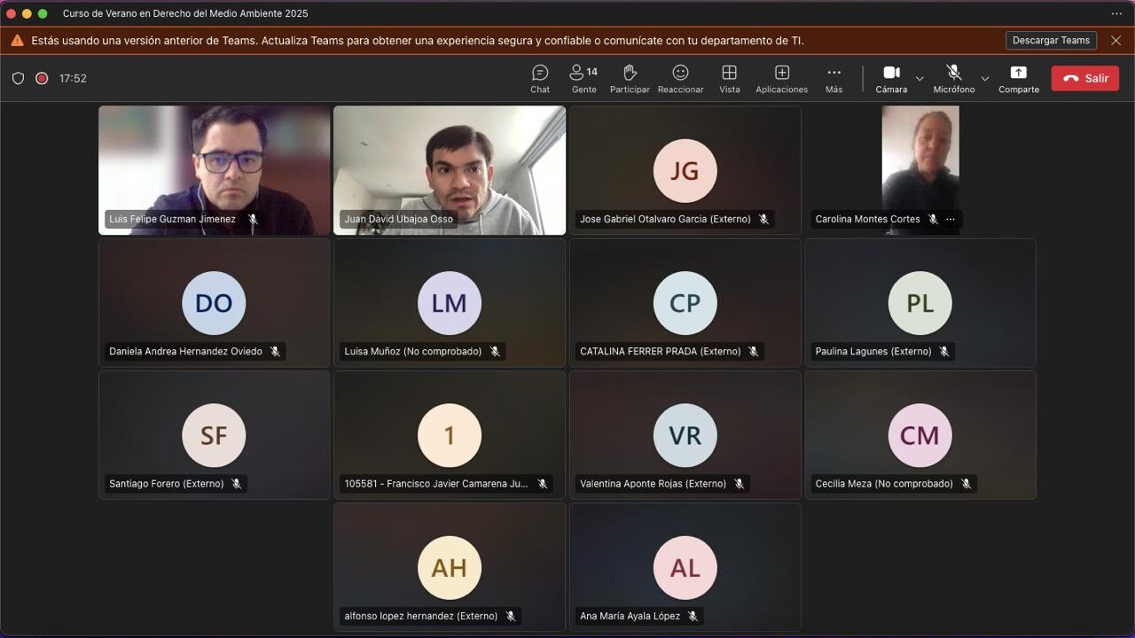Expand the Cámara options arrow
The width and height of the screenshot is (1135, 638).
pos(920,79)
